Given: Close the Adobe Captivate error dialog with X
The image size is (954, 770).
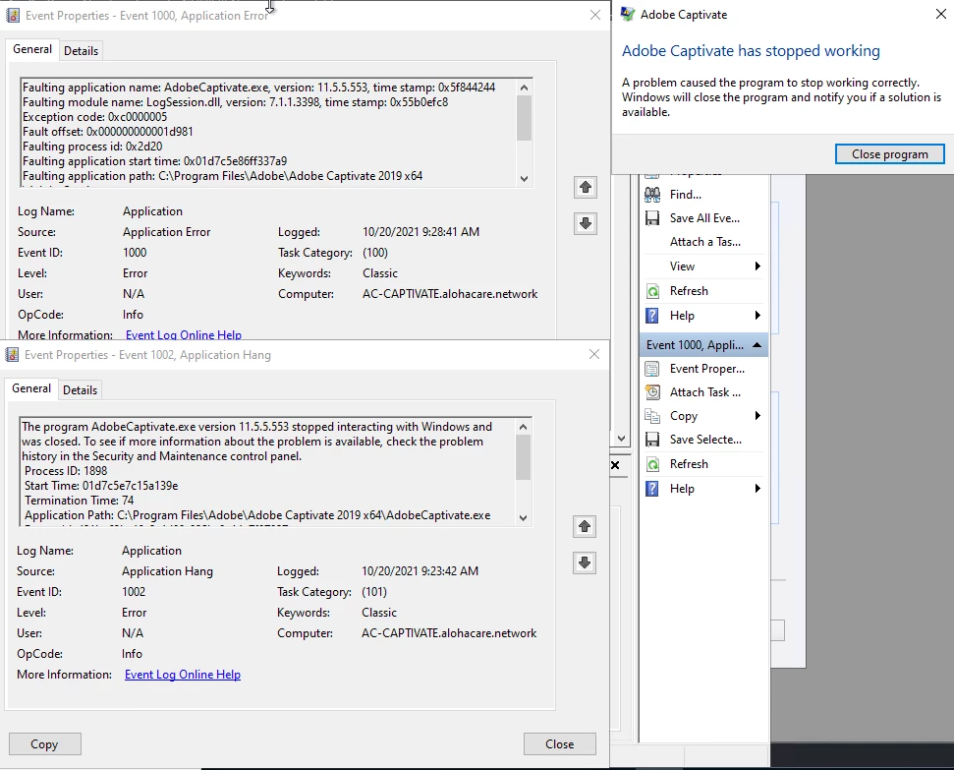Looking at the screenshot, I should (940, 14).
